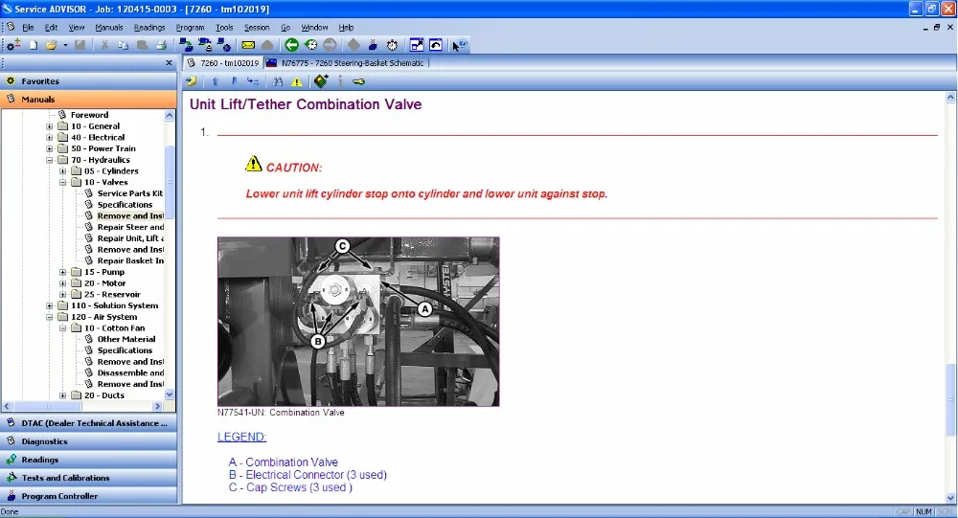Open the dropdown arrow beside open folder icon
This screenshot has width=958, height=518.
tap(65, 45)
